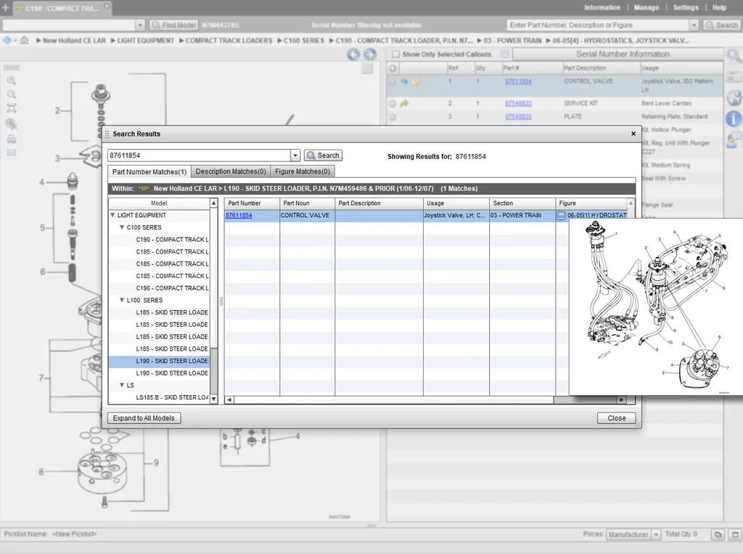Screen dimensions: 743x554
Task: Click the yellow icon on the CONTROL VALVE row
Action: 416,81
